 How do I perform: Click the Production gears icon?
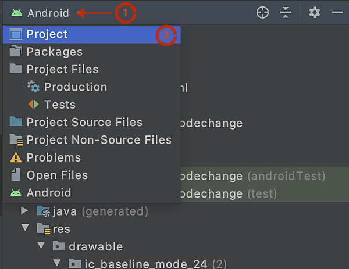[33, 87]
